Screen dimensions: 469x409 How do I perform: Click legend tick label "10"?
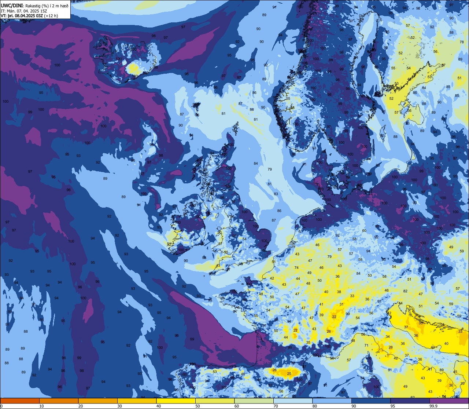(x=41, y=406)
